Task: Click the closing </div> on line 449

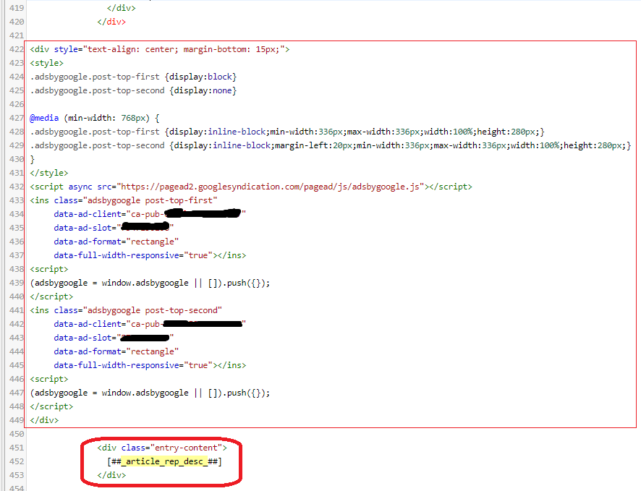Action: pyautogui.click(x=44, y=420)
